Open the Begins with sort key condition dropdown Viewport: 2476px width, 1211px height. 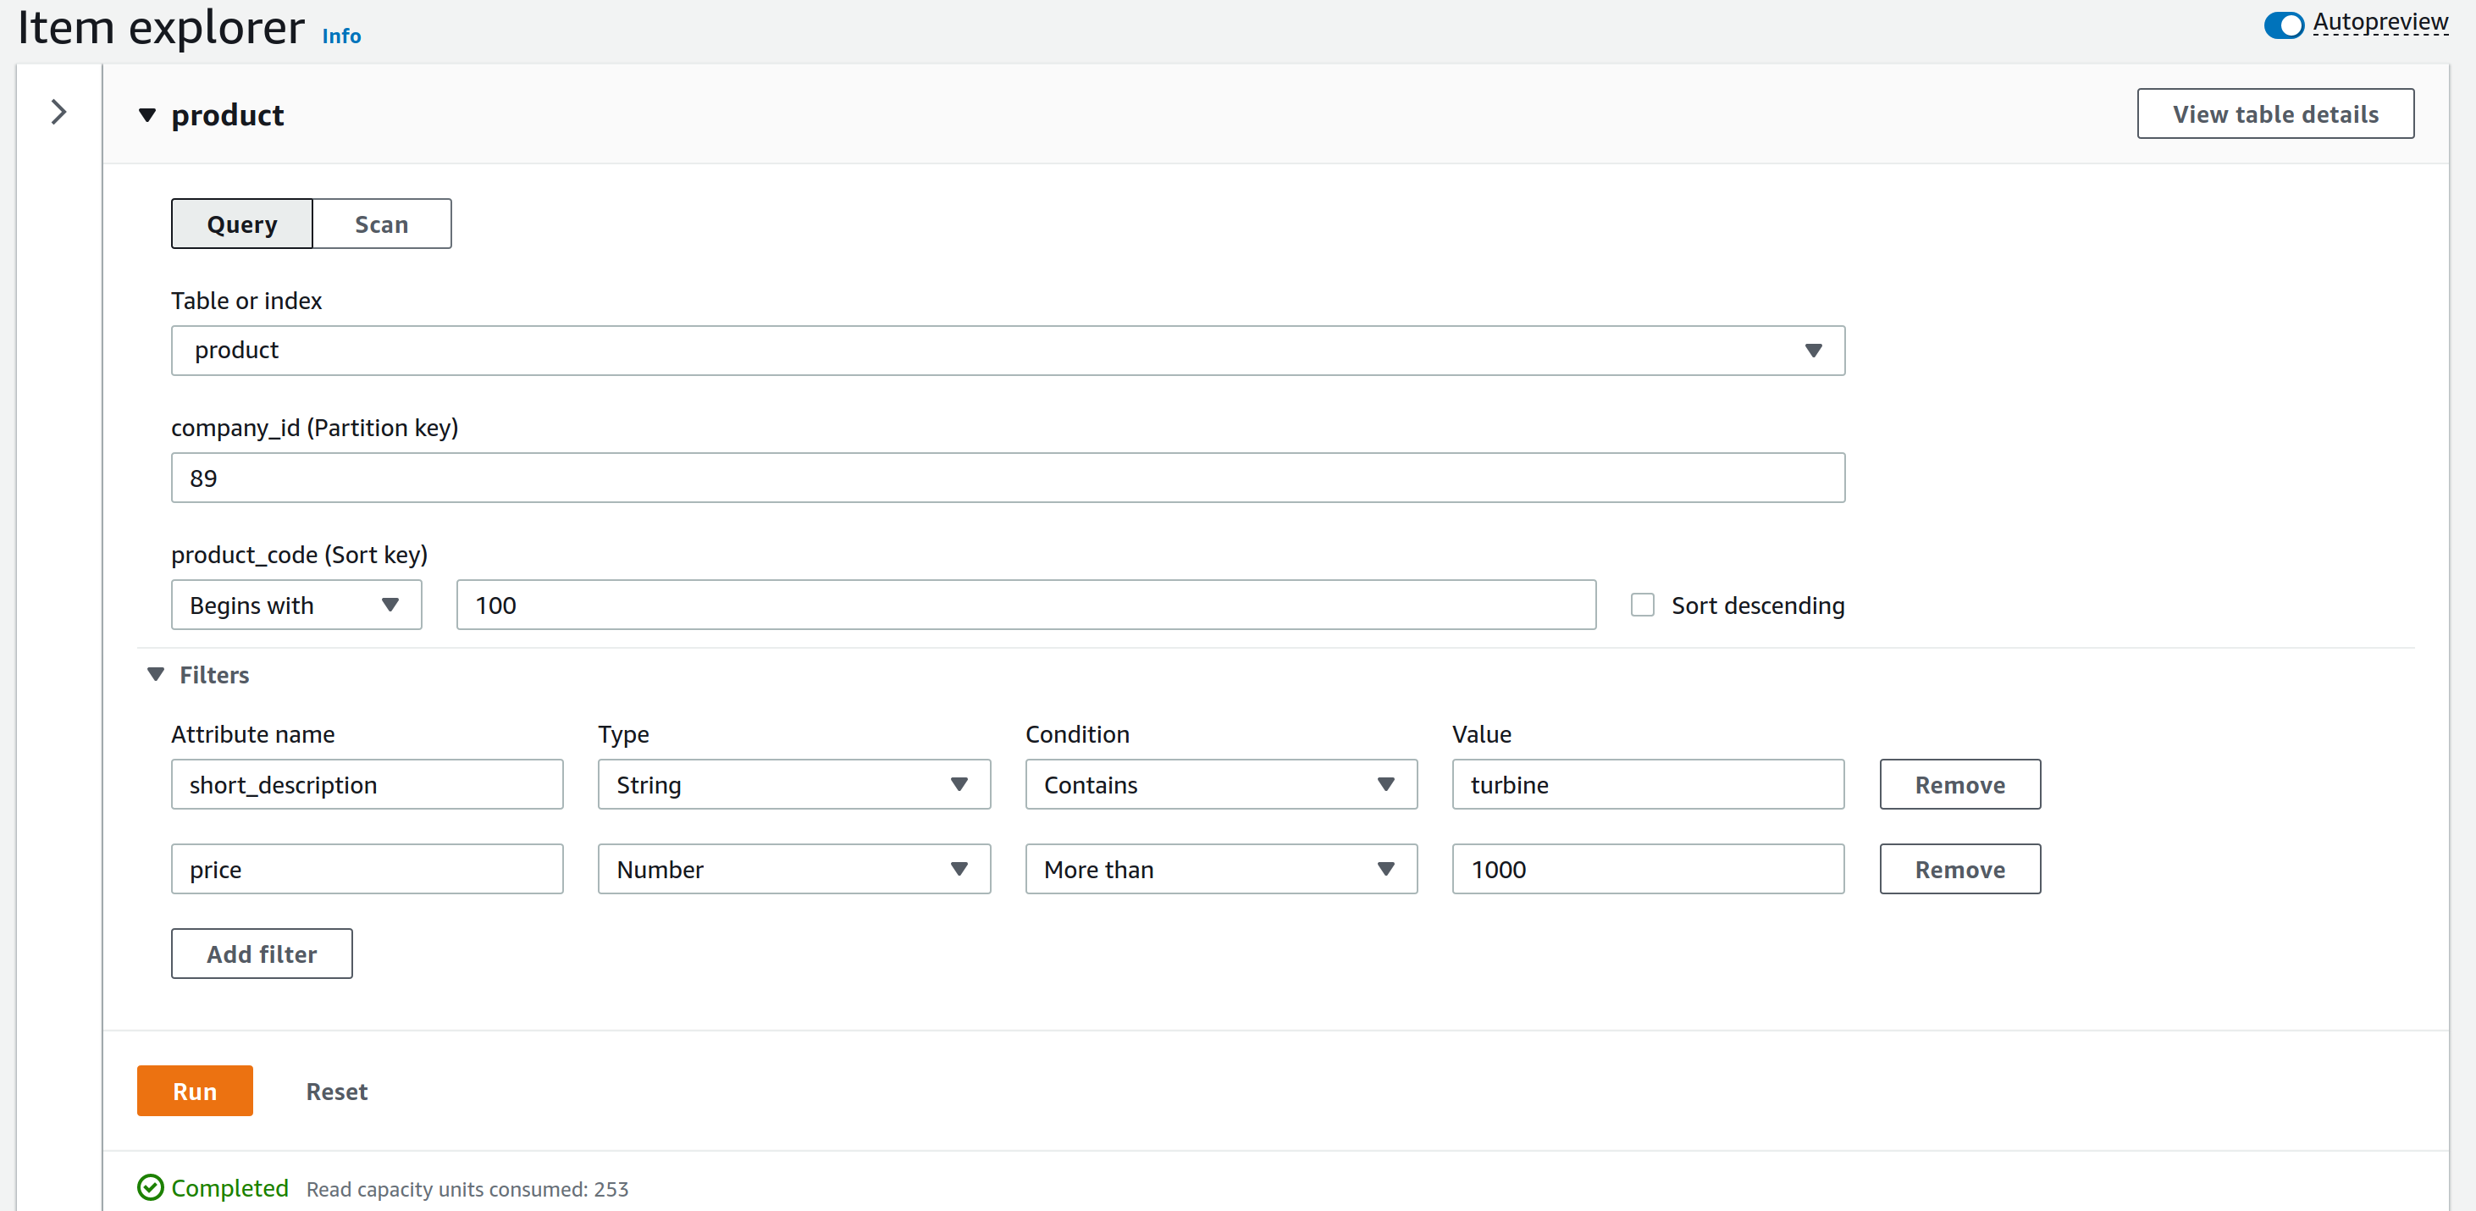[x=296, y=605]
